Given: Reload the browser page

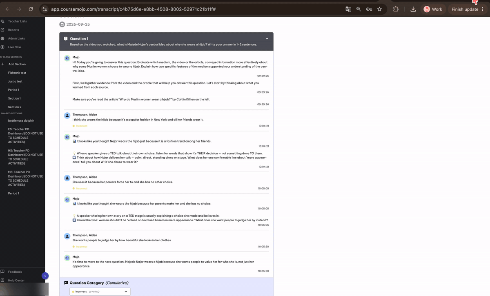Looking at the screenshot, I should click(x=31, y=9).
